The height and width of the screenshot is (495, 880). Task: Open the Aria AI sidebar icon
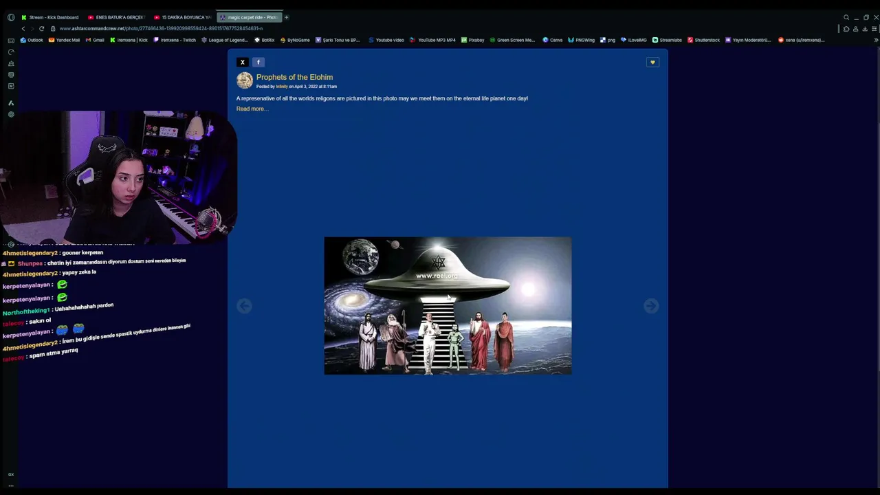pos(11,103)
